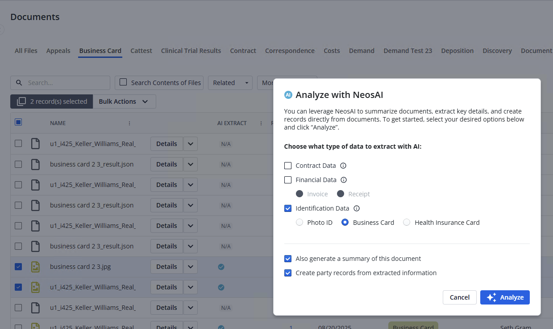Image resolution: width=553 pixels, height=329 pixels.
Task: Cancel the Analyze with NeosAI dialog
Action: 459,297
